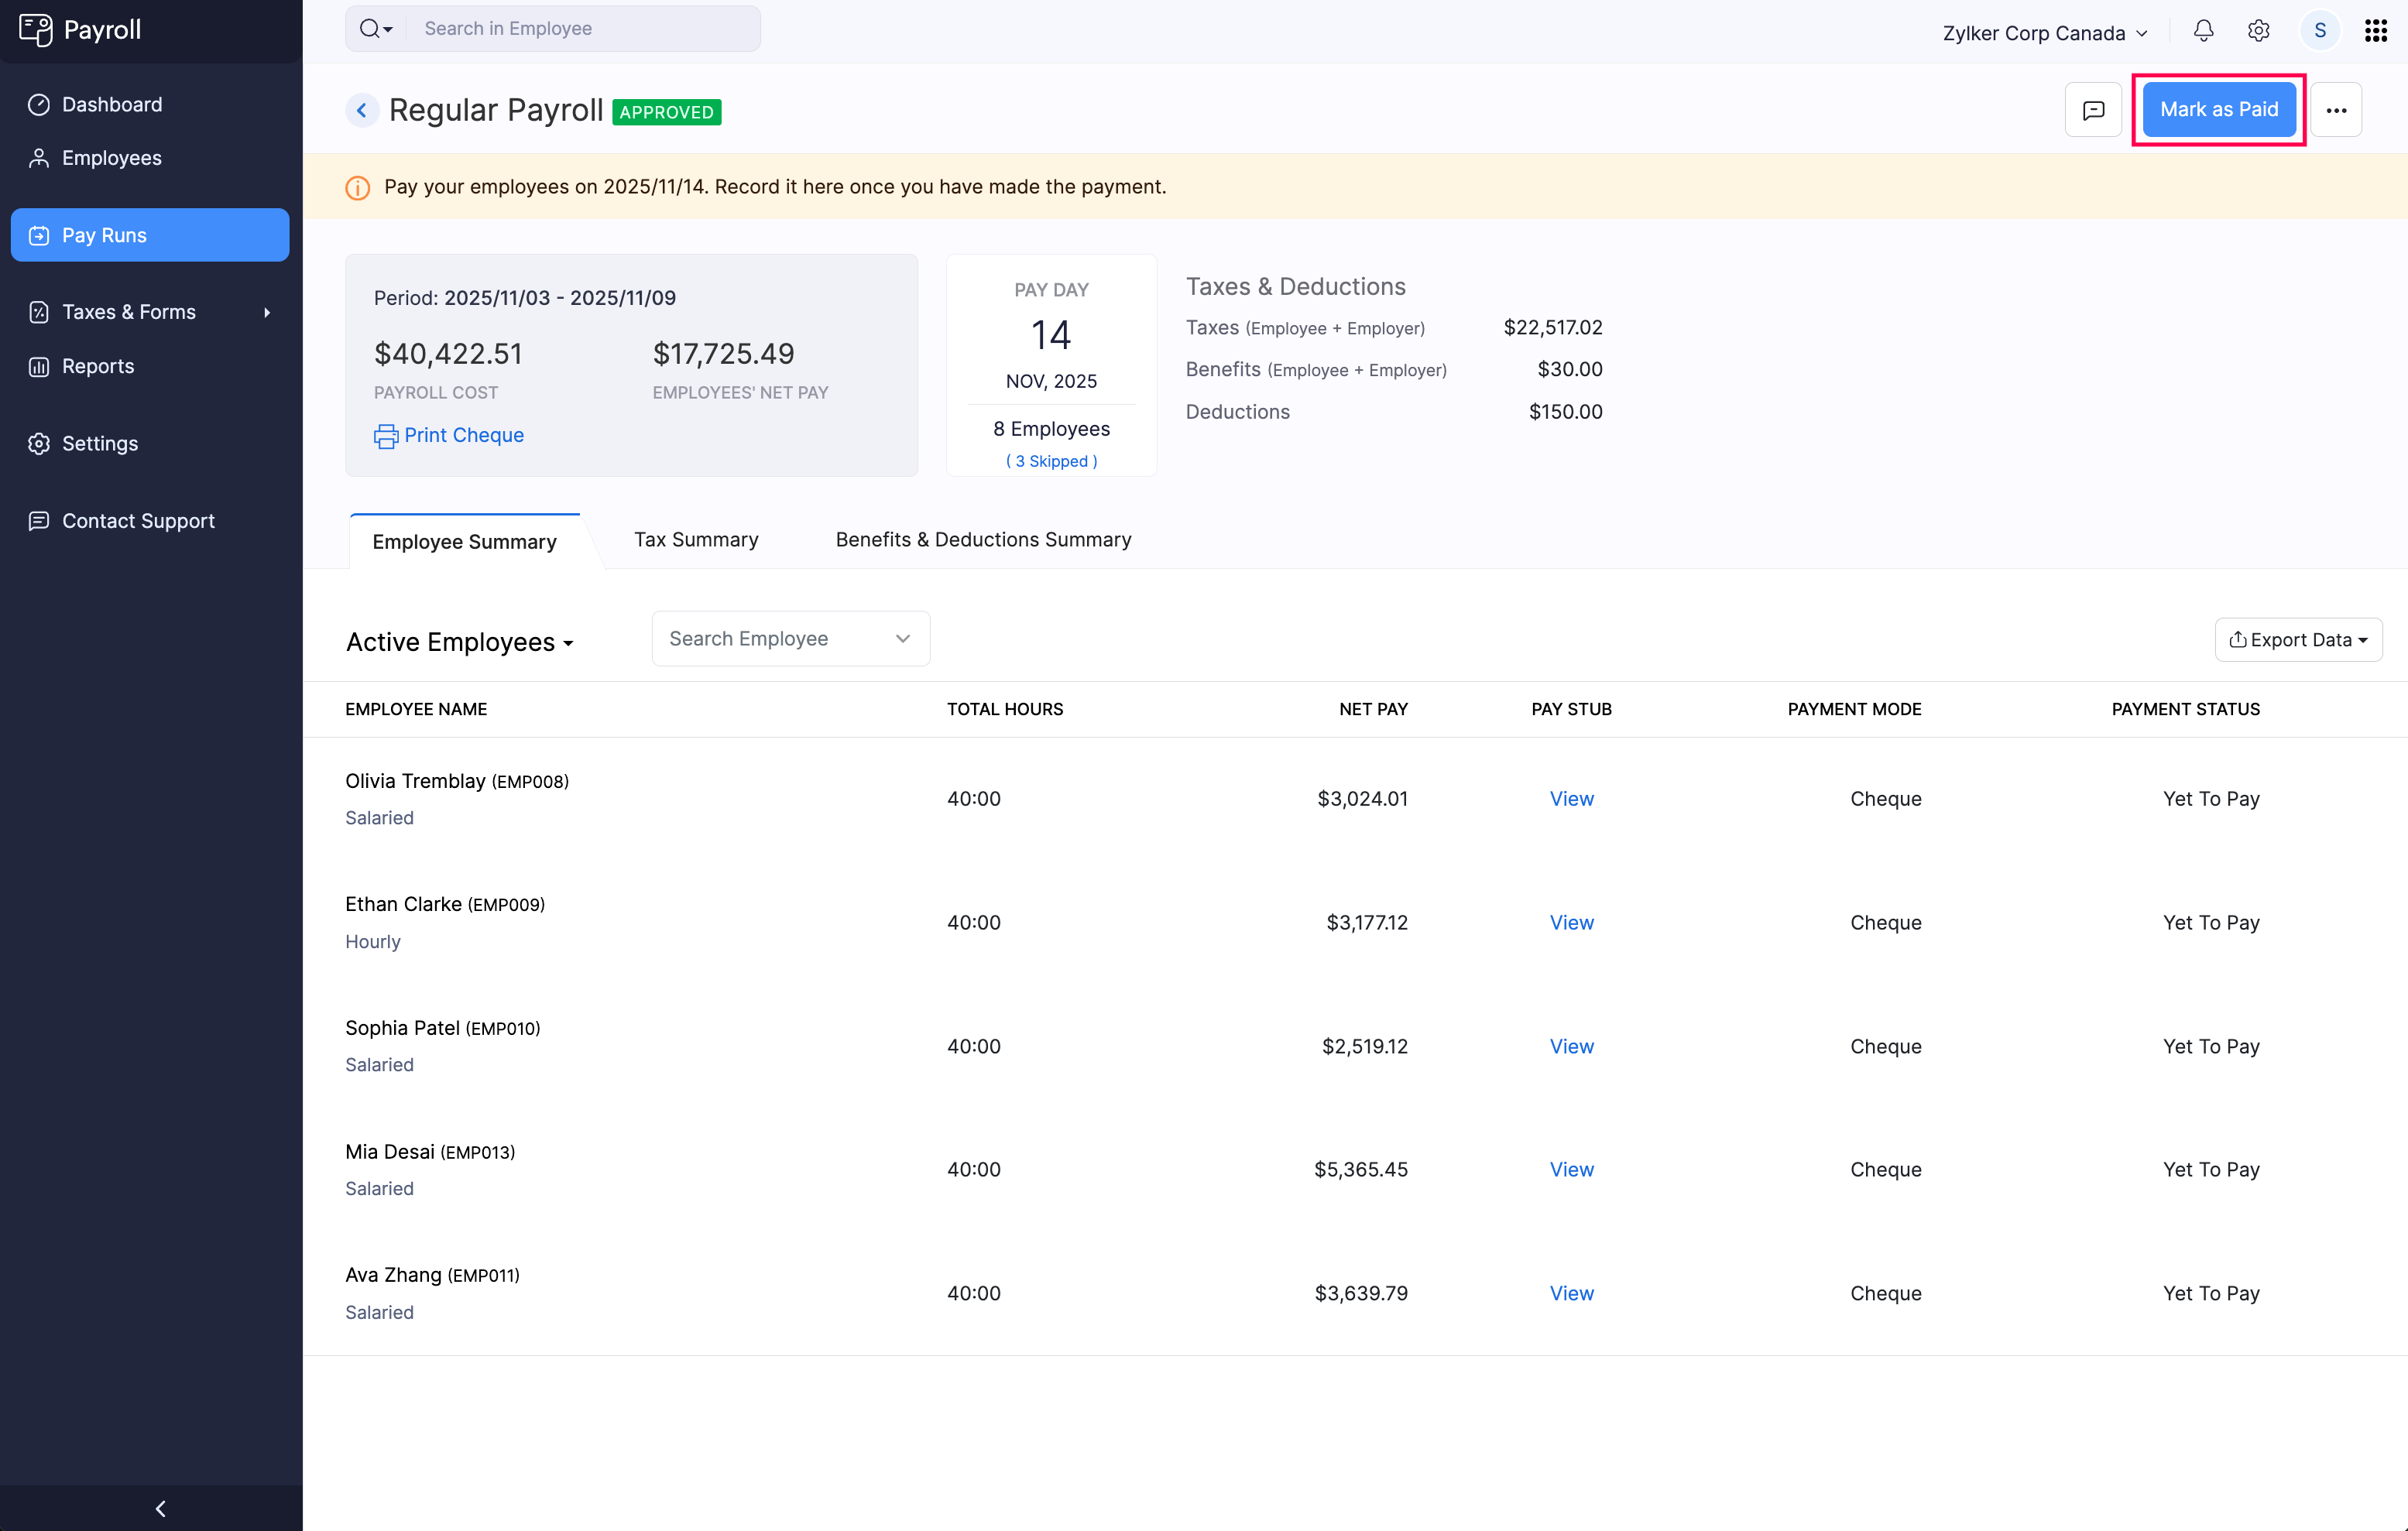The image size is (2408, 1531).
Task: Click the Mark as Paid button
Action: click(2218, 110)
